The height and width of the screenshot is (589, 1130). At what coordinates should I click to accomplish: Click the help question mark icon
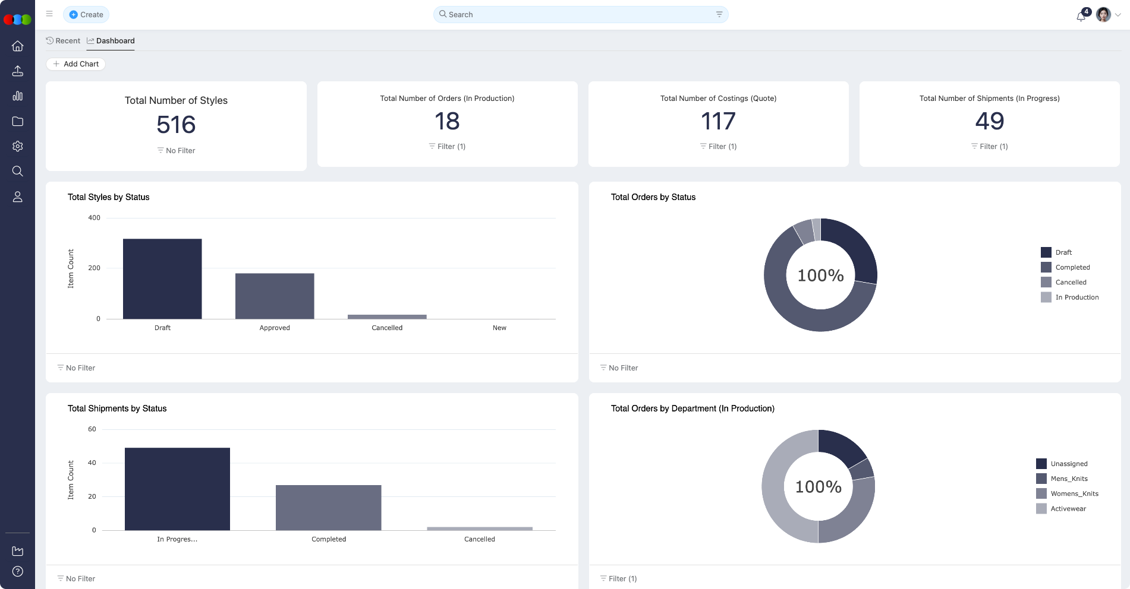pos(18,571)
